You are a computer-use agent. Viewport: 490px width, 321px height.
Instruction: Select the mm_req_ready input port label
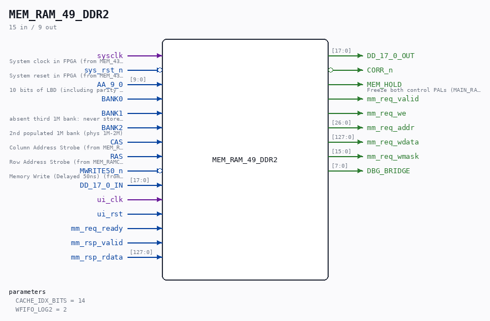[x=97, y=229]
